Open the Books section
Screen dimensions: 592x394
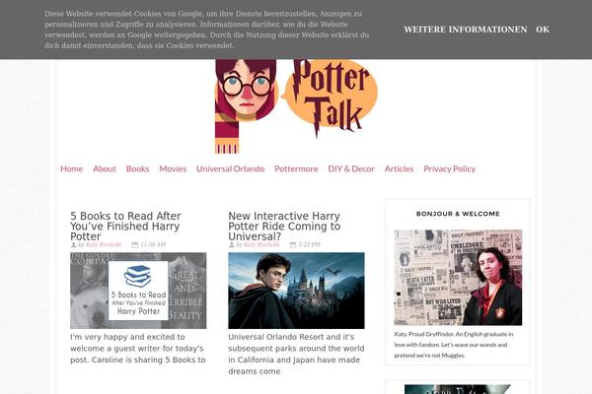coord(137,168)
